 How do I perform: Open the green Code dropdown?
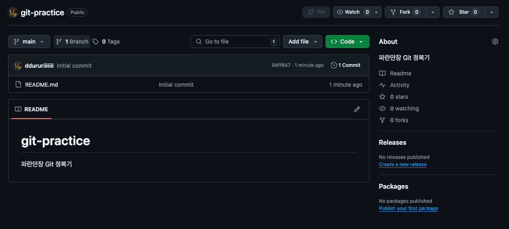pyautogui.click(x=347, y=42)
